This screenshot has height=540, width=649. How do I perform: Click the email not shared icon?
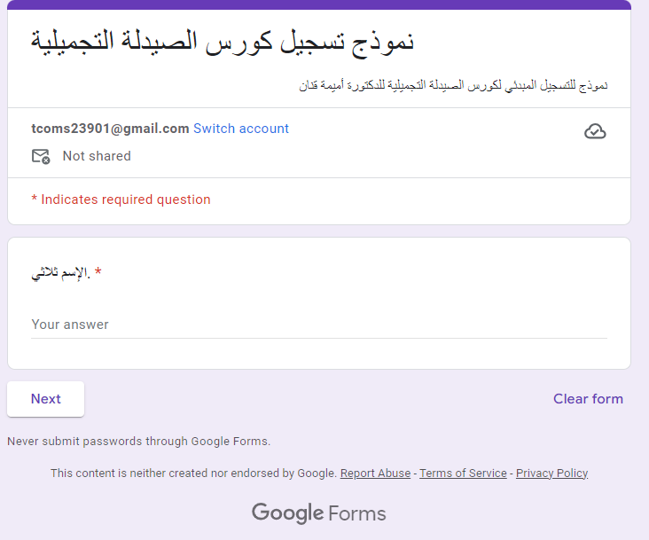click(x=41, y=156)
